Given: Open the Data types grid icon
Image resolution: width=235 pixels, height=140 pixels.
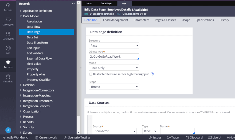Looking at the screenshot, I should tap(8, 34).
